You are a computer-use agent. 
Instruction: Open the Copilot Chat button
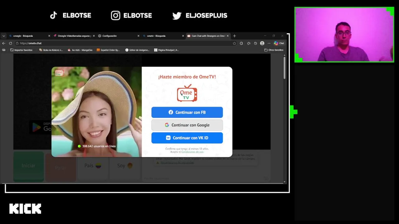point(279,43)
